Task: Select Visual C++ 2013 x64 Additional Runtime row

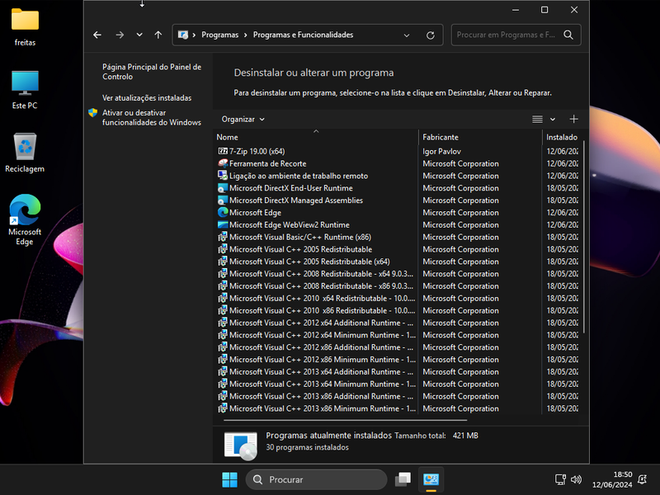Action: [x=398, y=372]
